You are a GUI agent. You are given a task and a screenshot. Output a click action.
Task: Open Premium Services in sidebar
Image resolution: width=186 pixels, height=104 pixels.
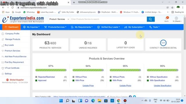[12, 51]
